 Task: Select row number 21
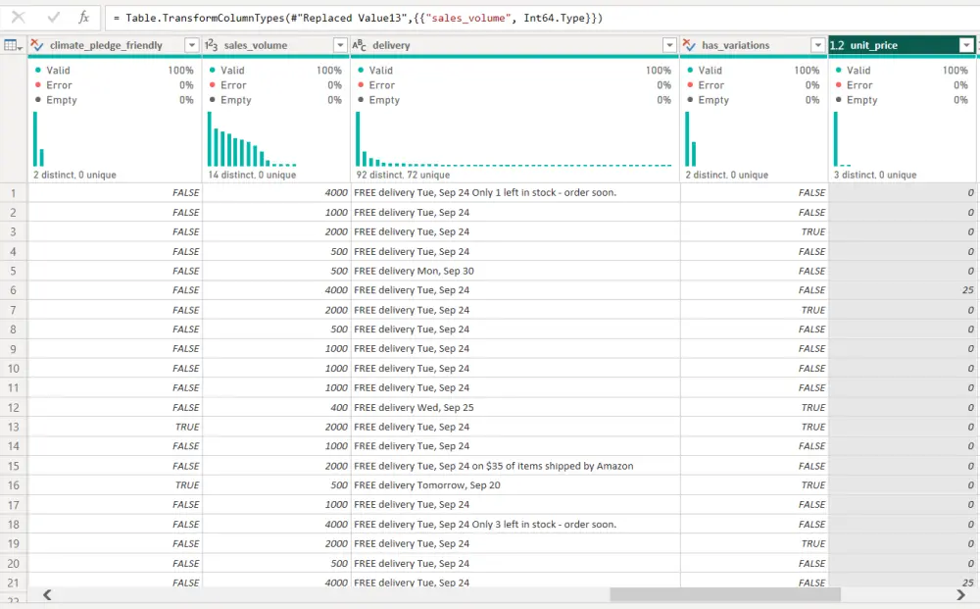tap(13, 583)
